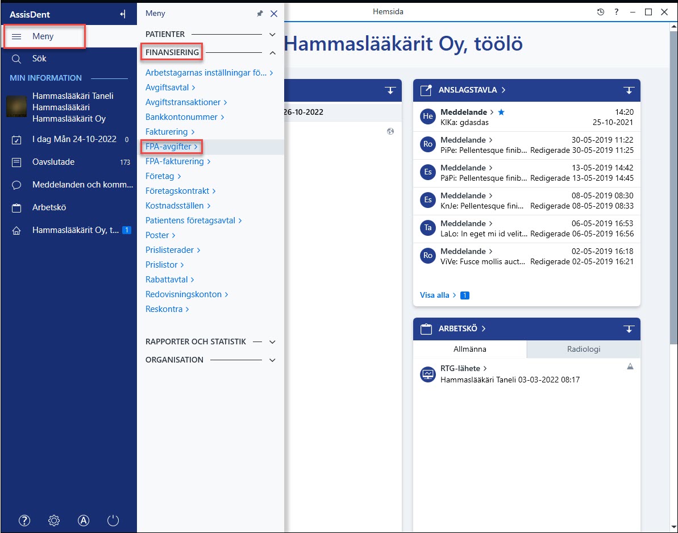678x533 pixels.
Task: Open Företagskontrakt link
Action: (x=180, y=191)
